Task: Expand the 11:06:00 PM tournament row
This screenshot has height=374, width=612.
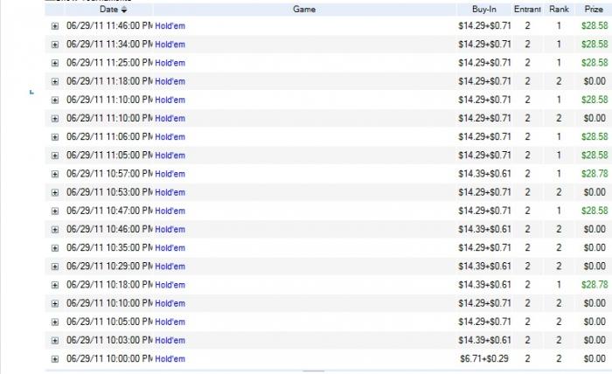Action: 55,137
